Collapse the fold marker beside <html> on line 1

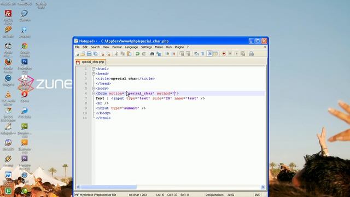point(94,69)
